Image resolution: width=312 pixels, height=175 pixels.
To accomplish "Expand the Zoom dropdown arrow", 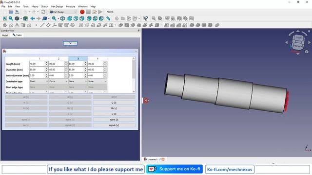I will coord(58,18).
